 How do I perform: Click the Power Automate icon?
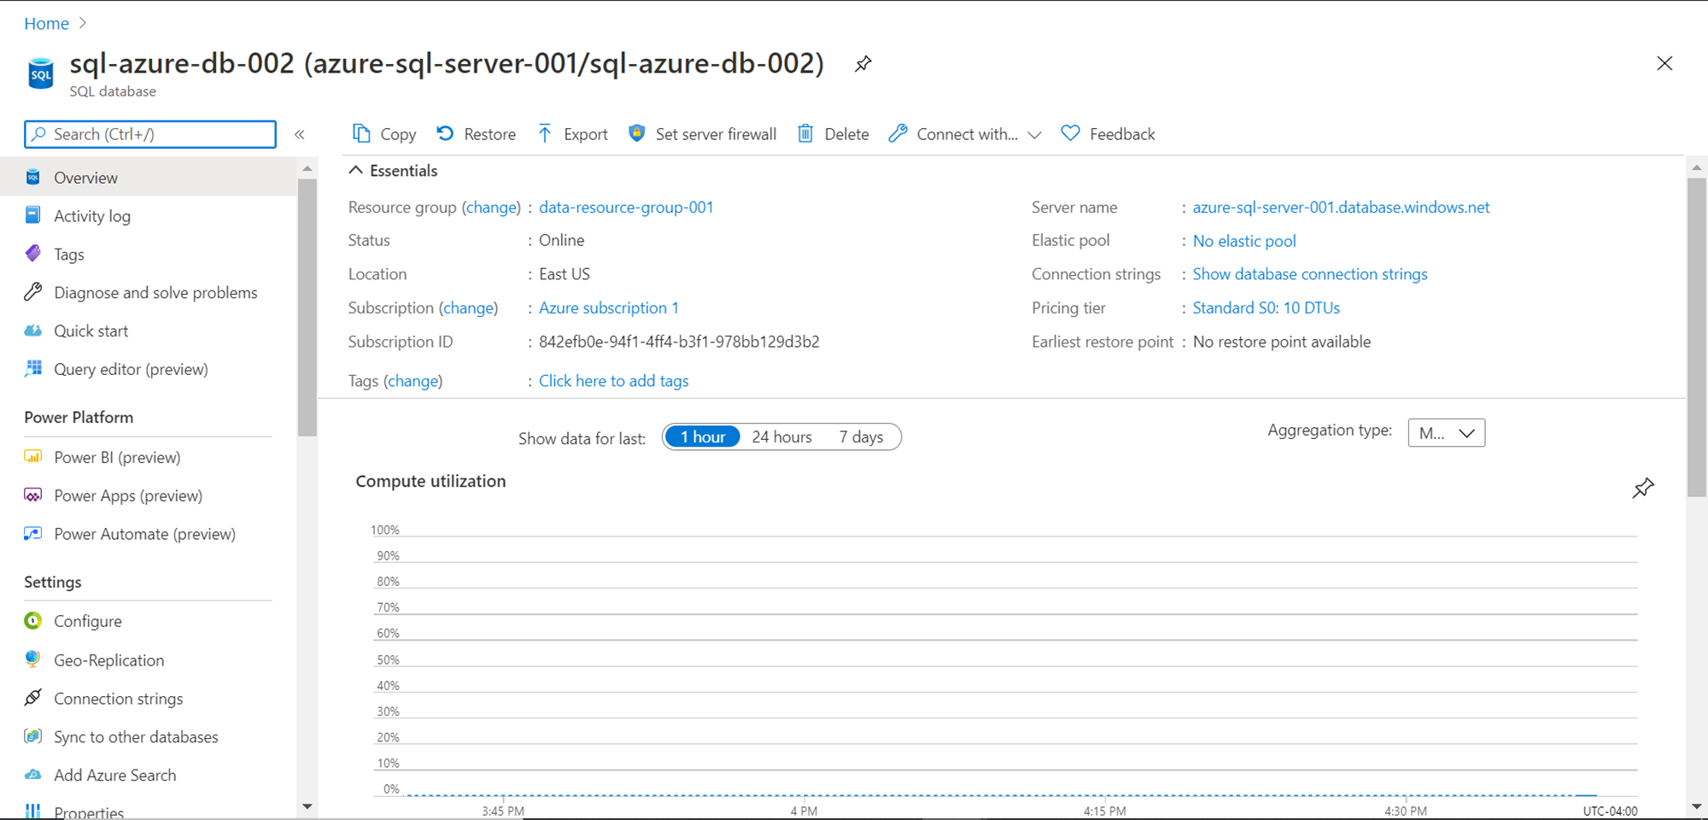coord(33,533)
